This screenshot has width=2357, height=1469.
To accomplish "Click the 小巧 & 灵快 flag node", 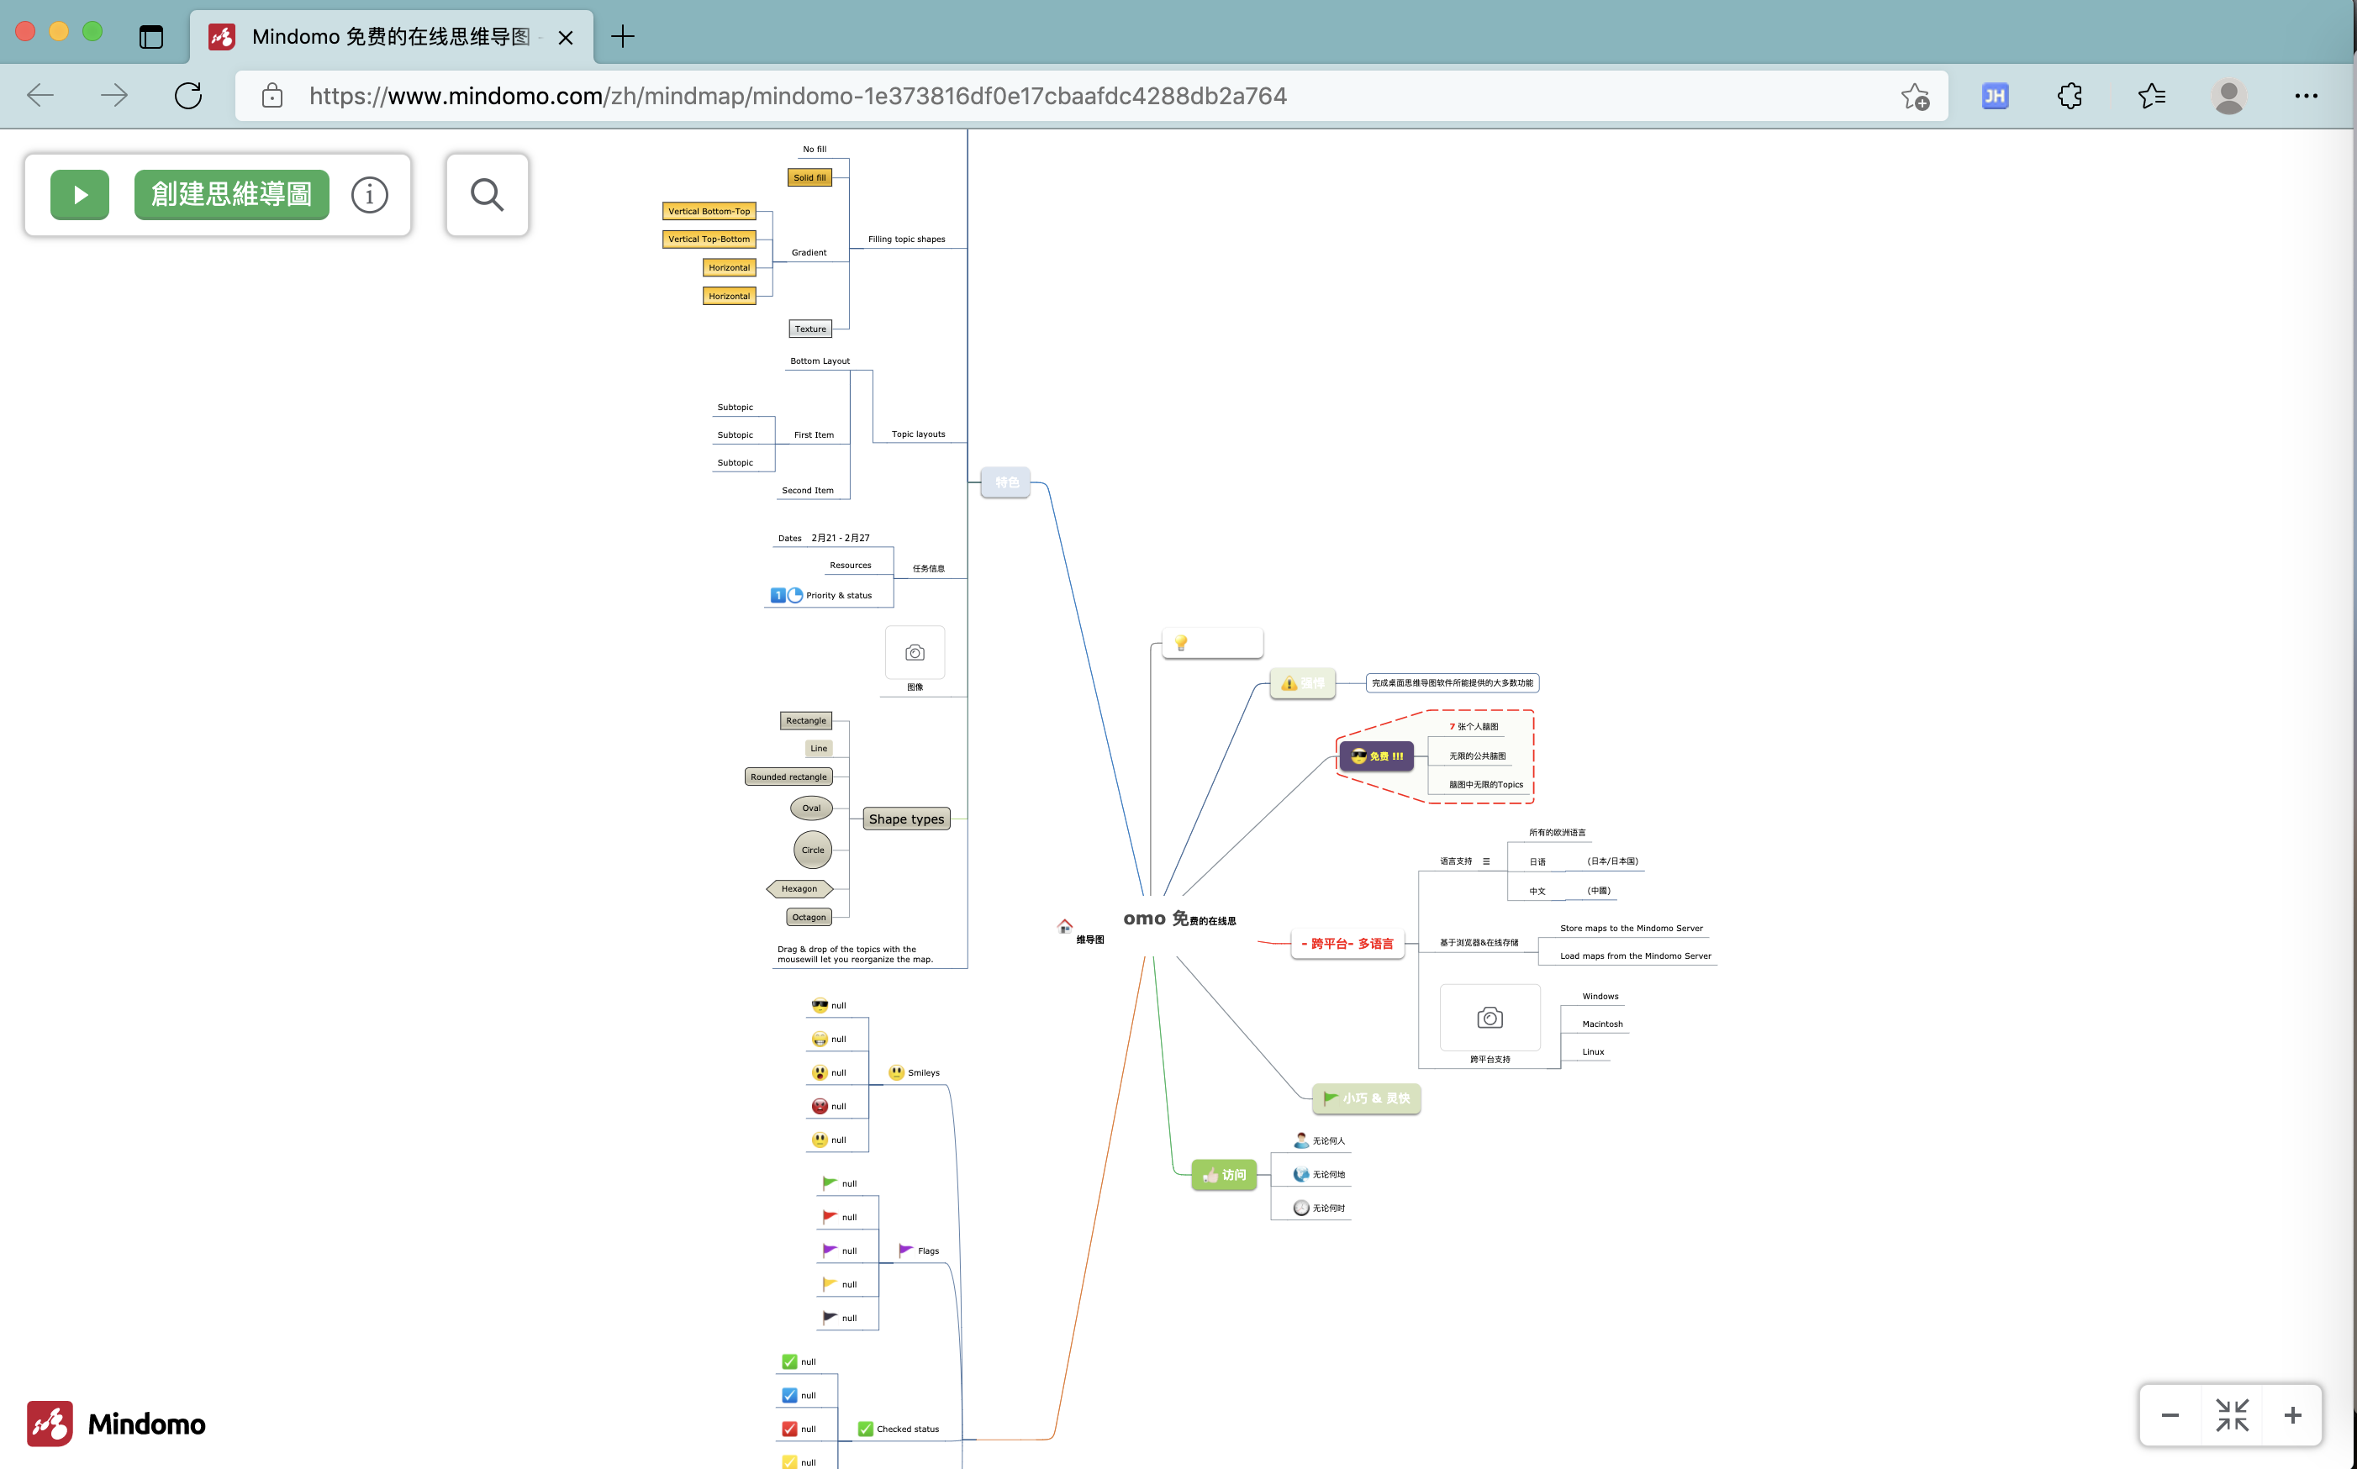I will 1366,1098.
